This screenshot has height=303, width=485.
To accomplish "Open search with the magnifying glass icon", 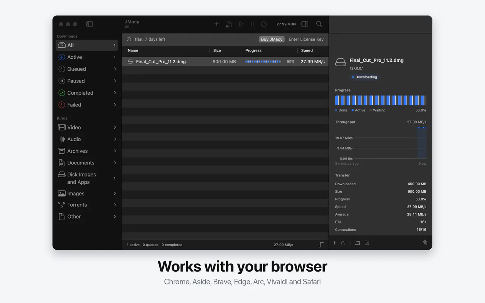I will click(319, 24).
